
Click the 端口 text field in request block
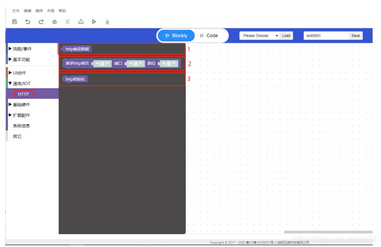pyautogui.click(x=135, y=63)
